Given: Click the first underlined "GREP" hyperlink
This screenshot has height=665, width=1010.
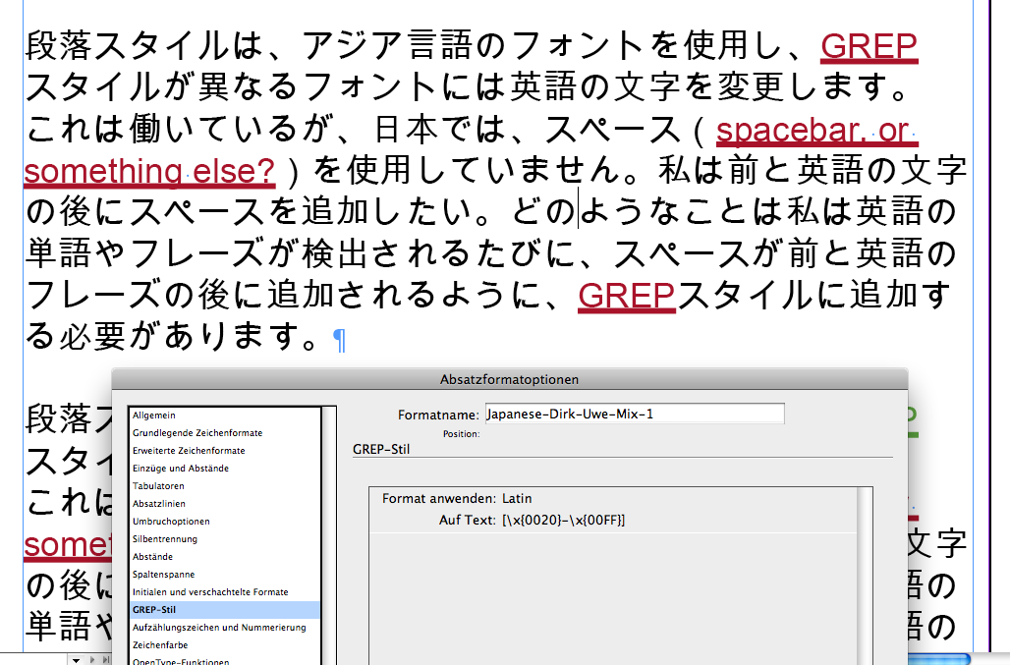Looking at the screenshot, I should coord(869,45).
